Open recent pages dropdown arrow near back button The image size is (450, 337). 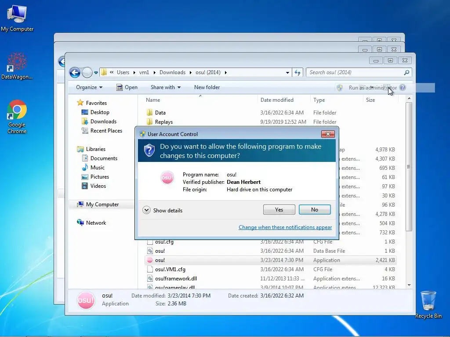[96, 72]
